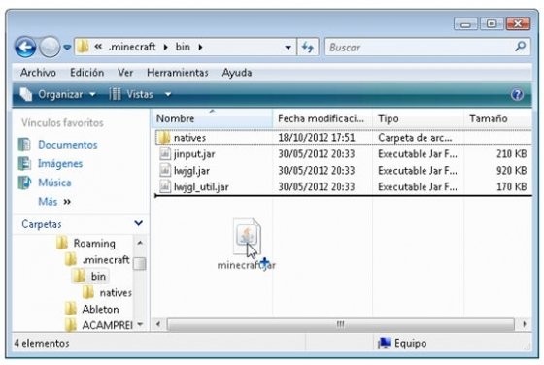
Task: Refresh the folder view
Action: click(308, 47)
